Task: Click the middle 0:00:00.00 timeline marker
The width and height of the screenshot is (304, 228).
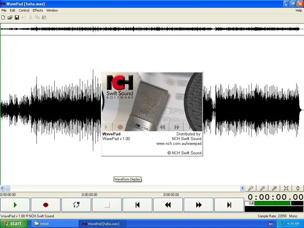Action: coord(90,195)
